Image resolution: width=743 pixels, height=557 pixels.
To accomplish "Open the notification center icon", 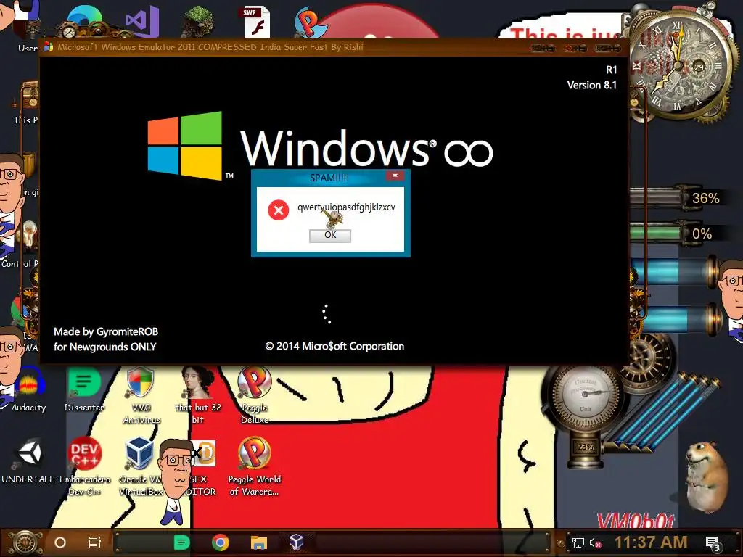I will click(x=713, y=544).
